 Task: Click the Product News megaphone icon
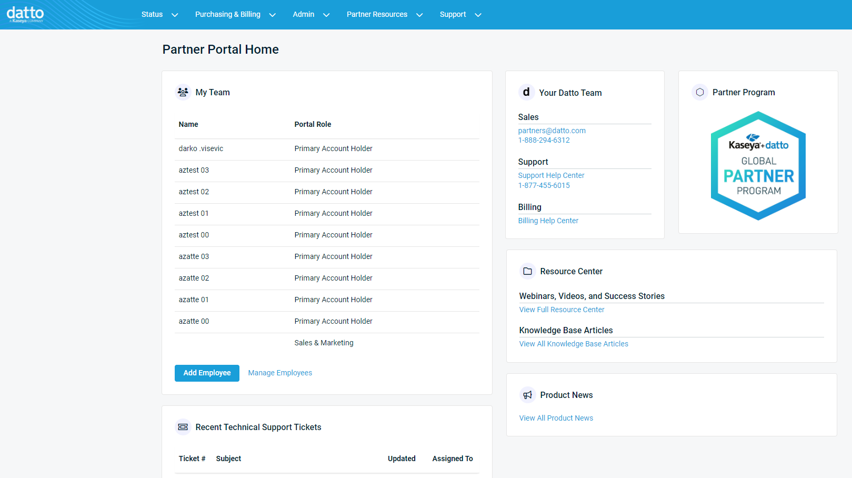pyautogui.click(x=527, y=395)
